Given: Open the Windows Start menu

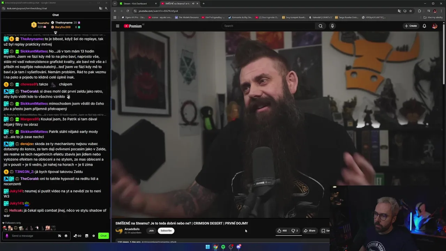Looking at the screenshot, I should (x=208, y=247).
